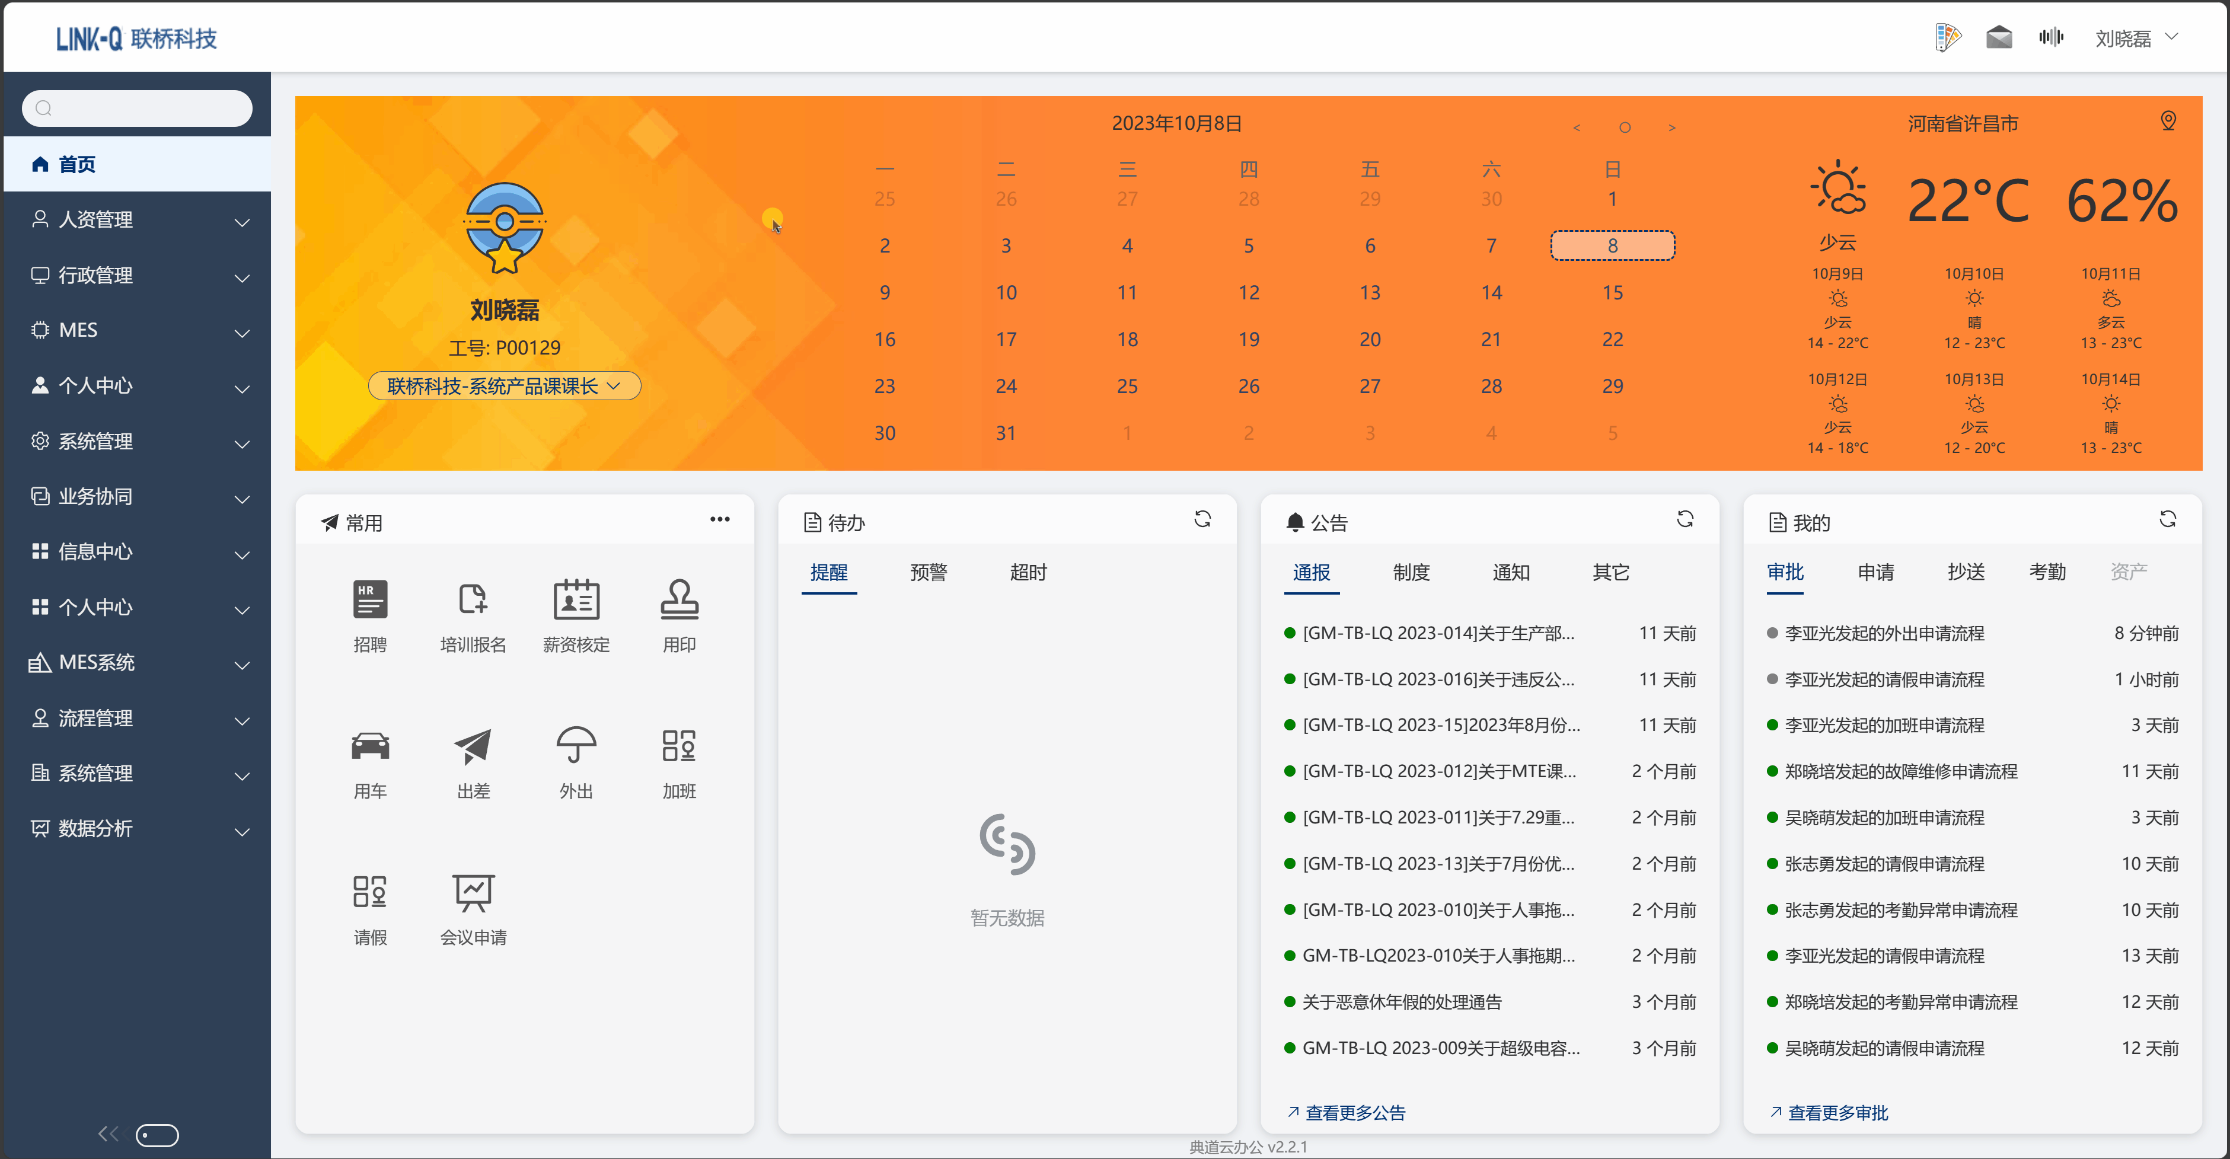
Task: Click 查看更多公告 link
Action: (1355, 1112)
